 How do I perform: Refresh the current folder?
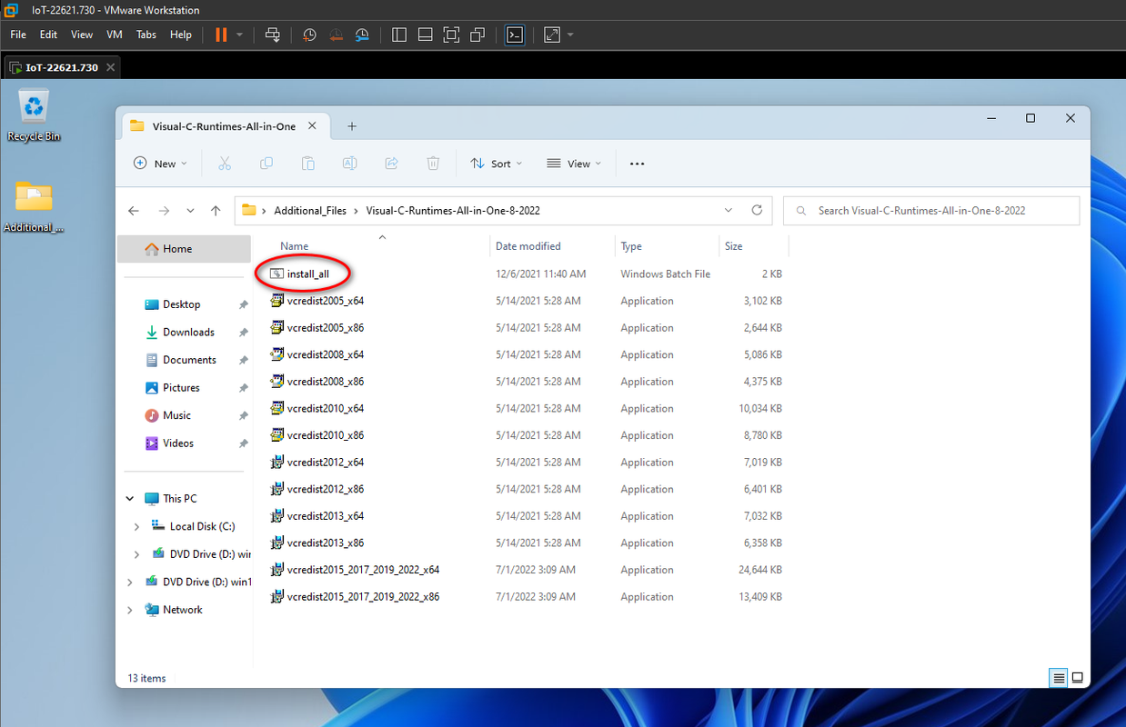[757, 210]
